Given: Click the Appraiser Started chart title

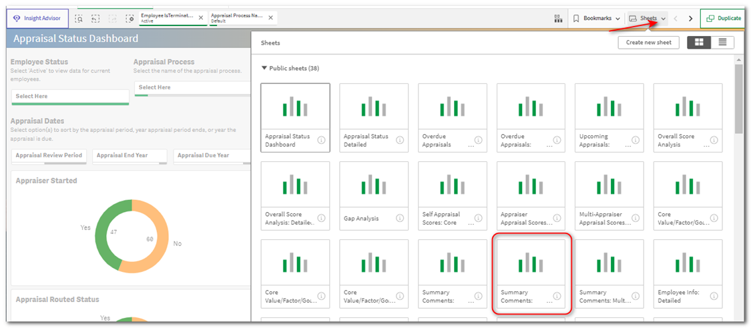Looking at the screenshot, I should click(x=47, y=181).
